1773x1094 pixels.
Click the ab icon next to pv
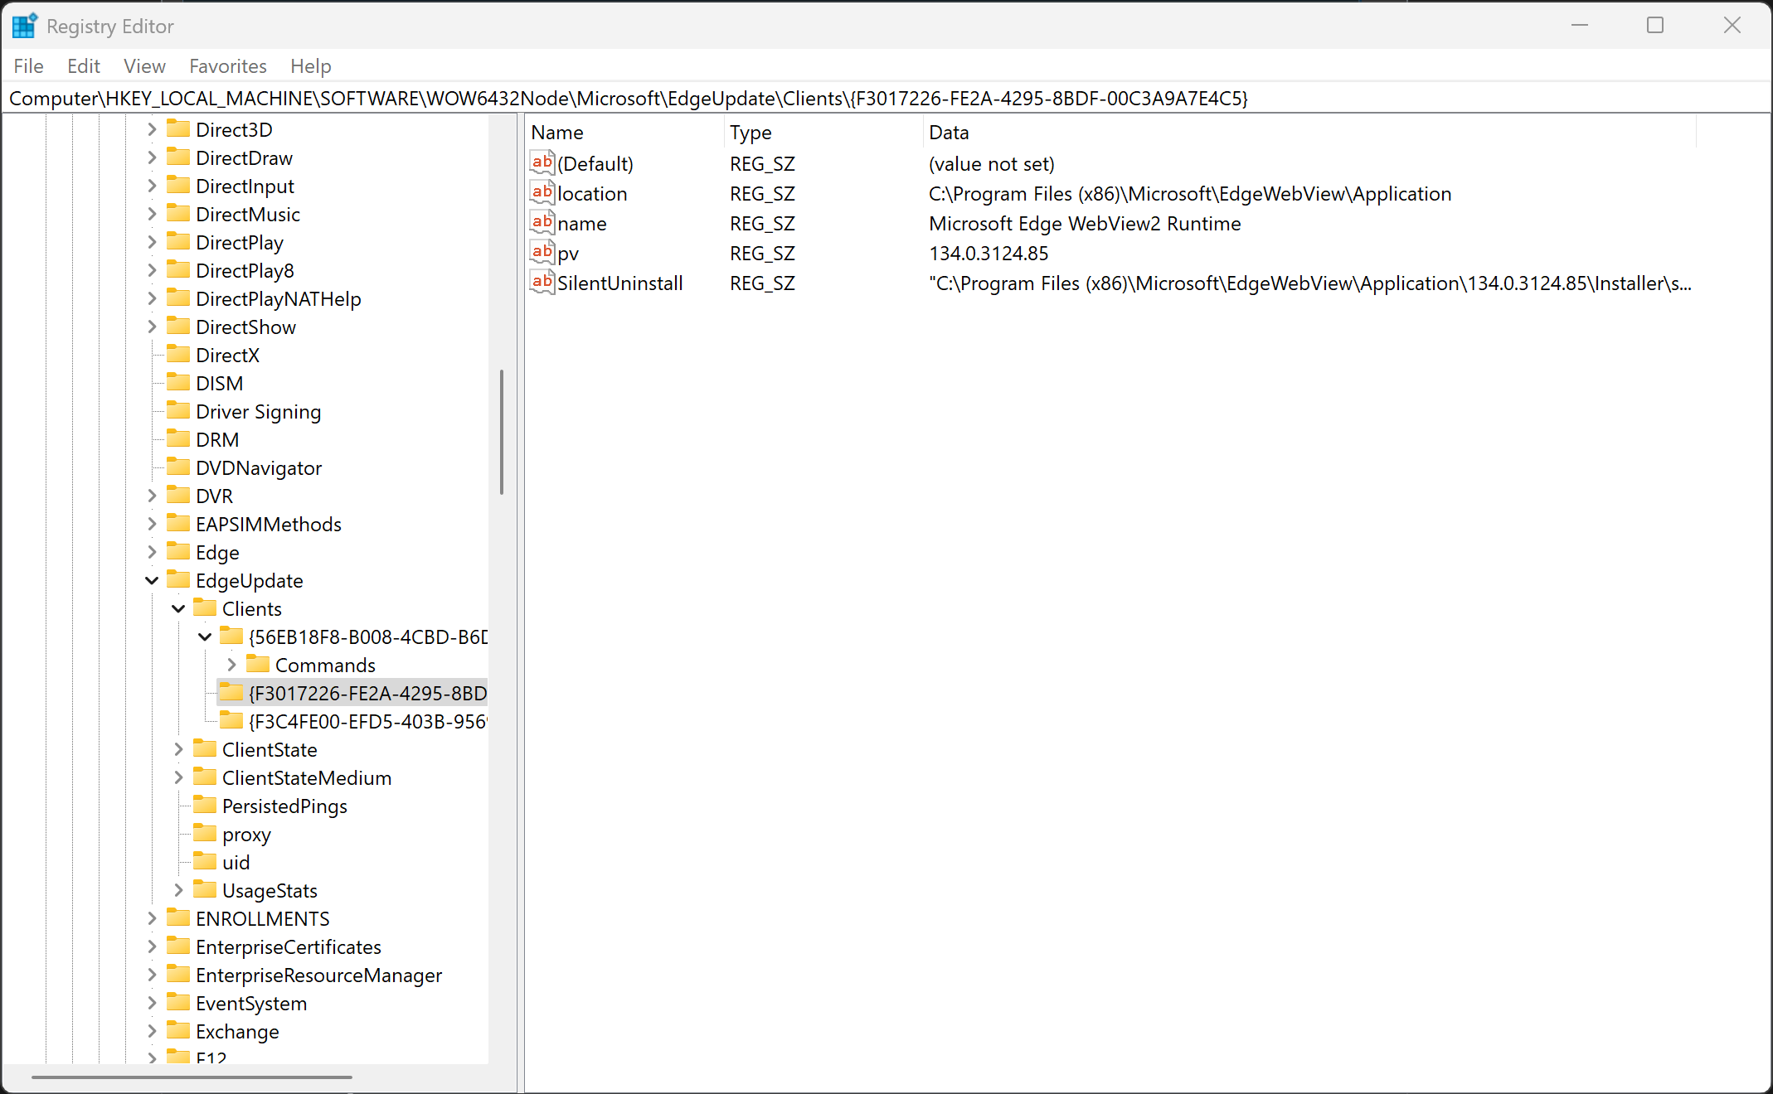(542, 252)
